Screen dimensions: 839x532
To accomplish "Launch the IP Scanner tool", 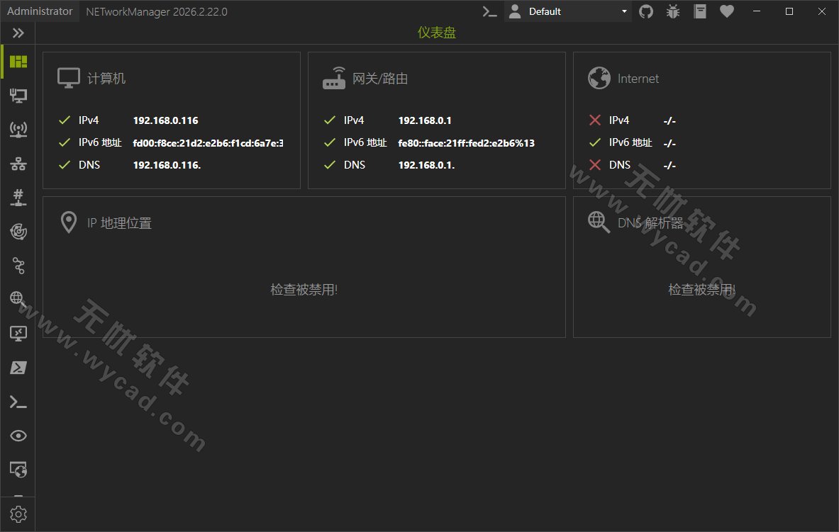I will coord(18,164).
